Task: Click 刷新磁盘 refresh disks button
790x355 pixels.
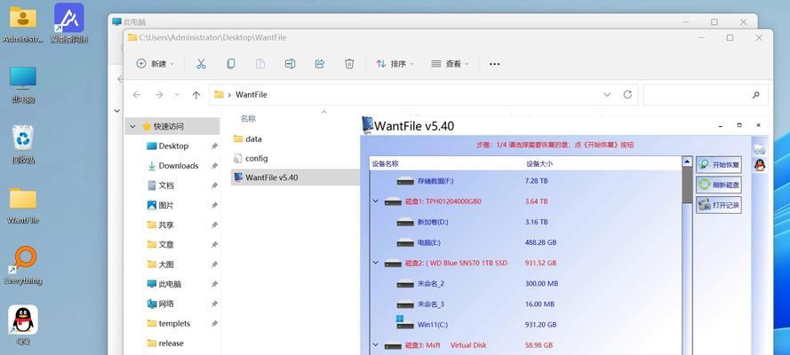Action: [719, 185]
